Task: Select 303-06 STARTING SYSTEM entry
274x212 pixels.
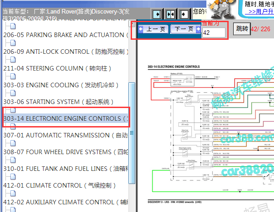Action: (58, 102)
